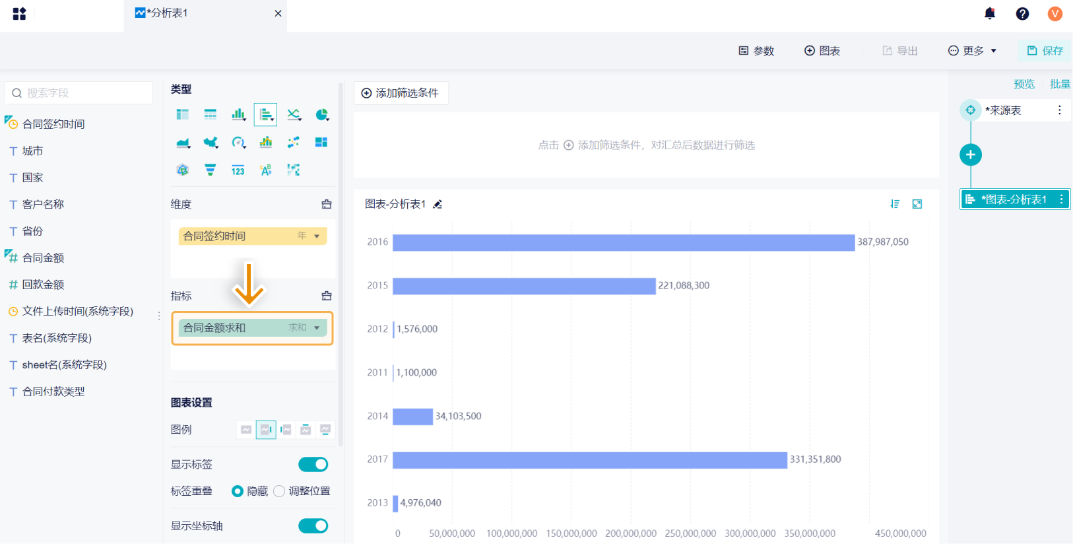
Task: Choose the scatter plot chart type
Action: (x=294, y=143)
